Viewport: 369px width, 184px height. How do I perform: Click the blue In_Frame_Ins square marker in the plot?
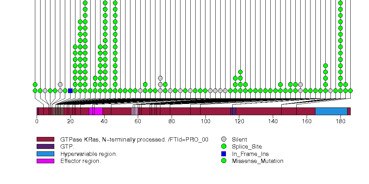[70, 91]
